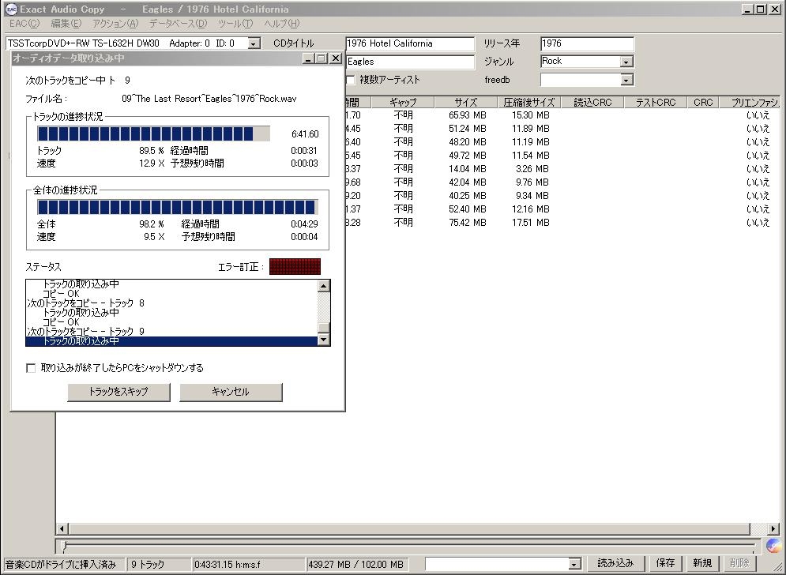The image size is (786, 575).
Task: Click the track list right scroll arrow
Action: [773, 528]
